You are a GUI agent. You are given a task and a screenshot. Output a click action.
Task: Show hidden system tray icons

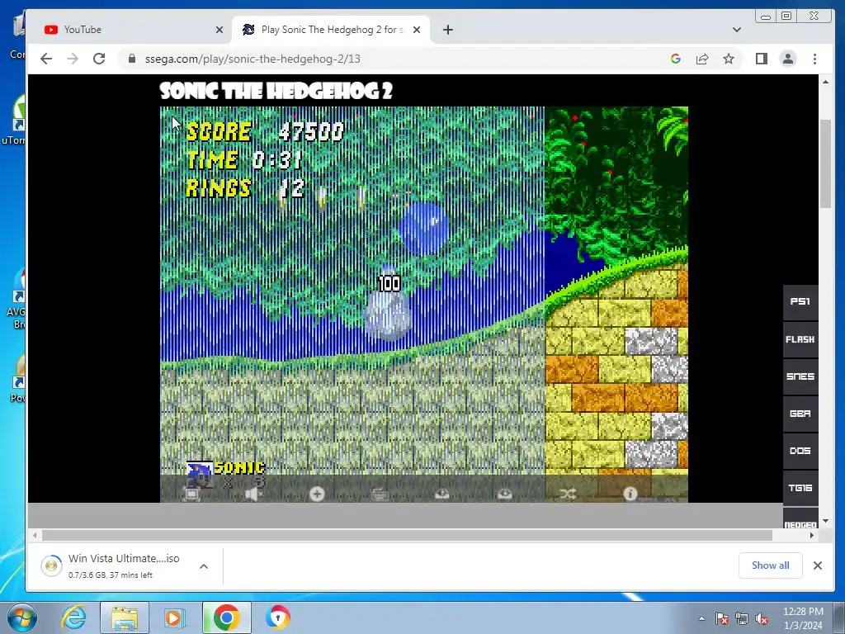coord(701,618)
